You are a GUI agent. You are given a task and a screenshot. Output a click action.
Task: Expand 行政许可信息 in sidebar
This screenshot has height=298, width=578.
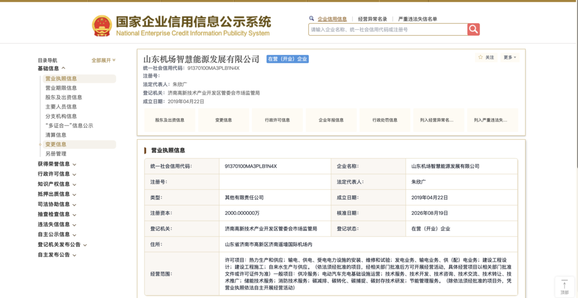(x=57, y=174)
